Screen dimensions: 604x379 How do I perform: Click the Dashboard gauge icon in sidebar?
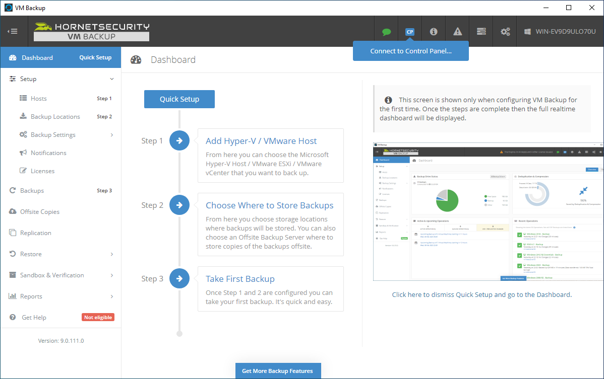[x=13, y=58]
